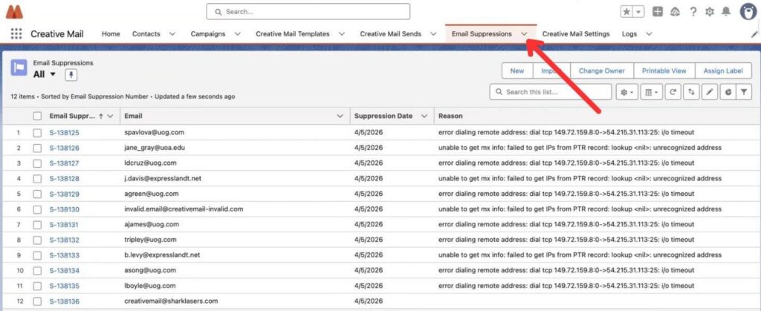Open suppression record S-138129
Screen dimensions: 761x311
coord(64,194)
